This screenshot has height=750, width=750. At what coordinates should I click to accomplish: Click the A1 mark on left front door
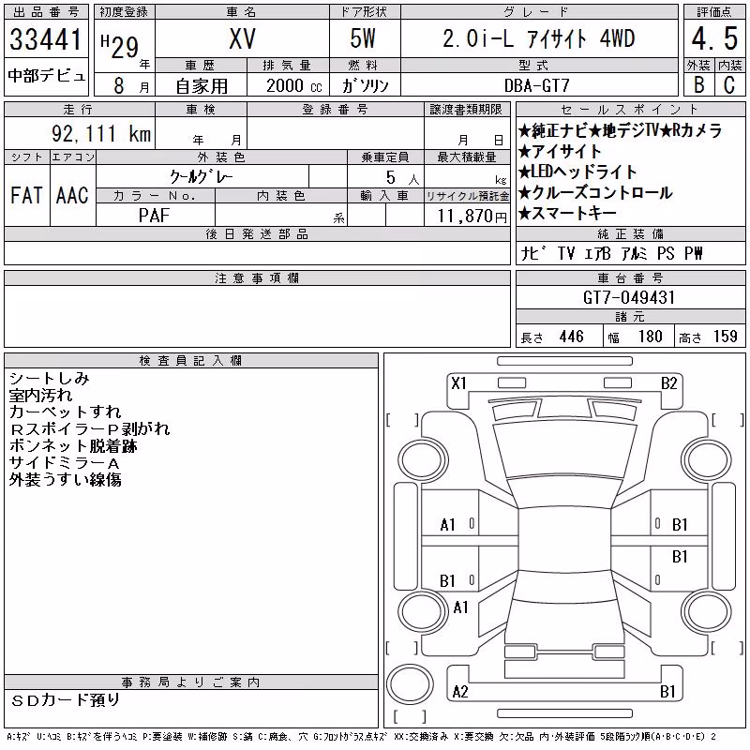[x=448, y=525]
